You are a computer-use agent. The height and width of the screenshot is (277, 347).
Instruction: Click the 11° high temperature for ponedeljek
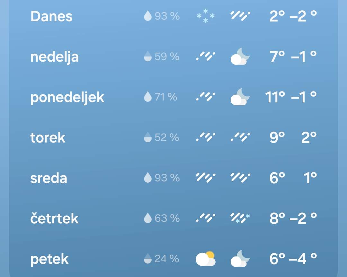pyautogui.click(x=275, y=97)
